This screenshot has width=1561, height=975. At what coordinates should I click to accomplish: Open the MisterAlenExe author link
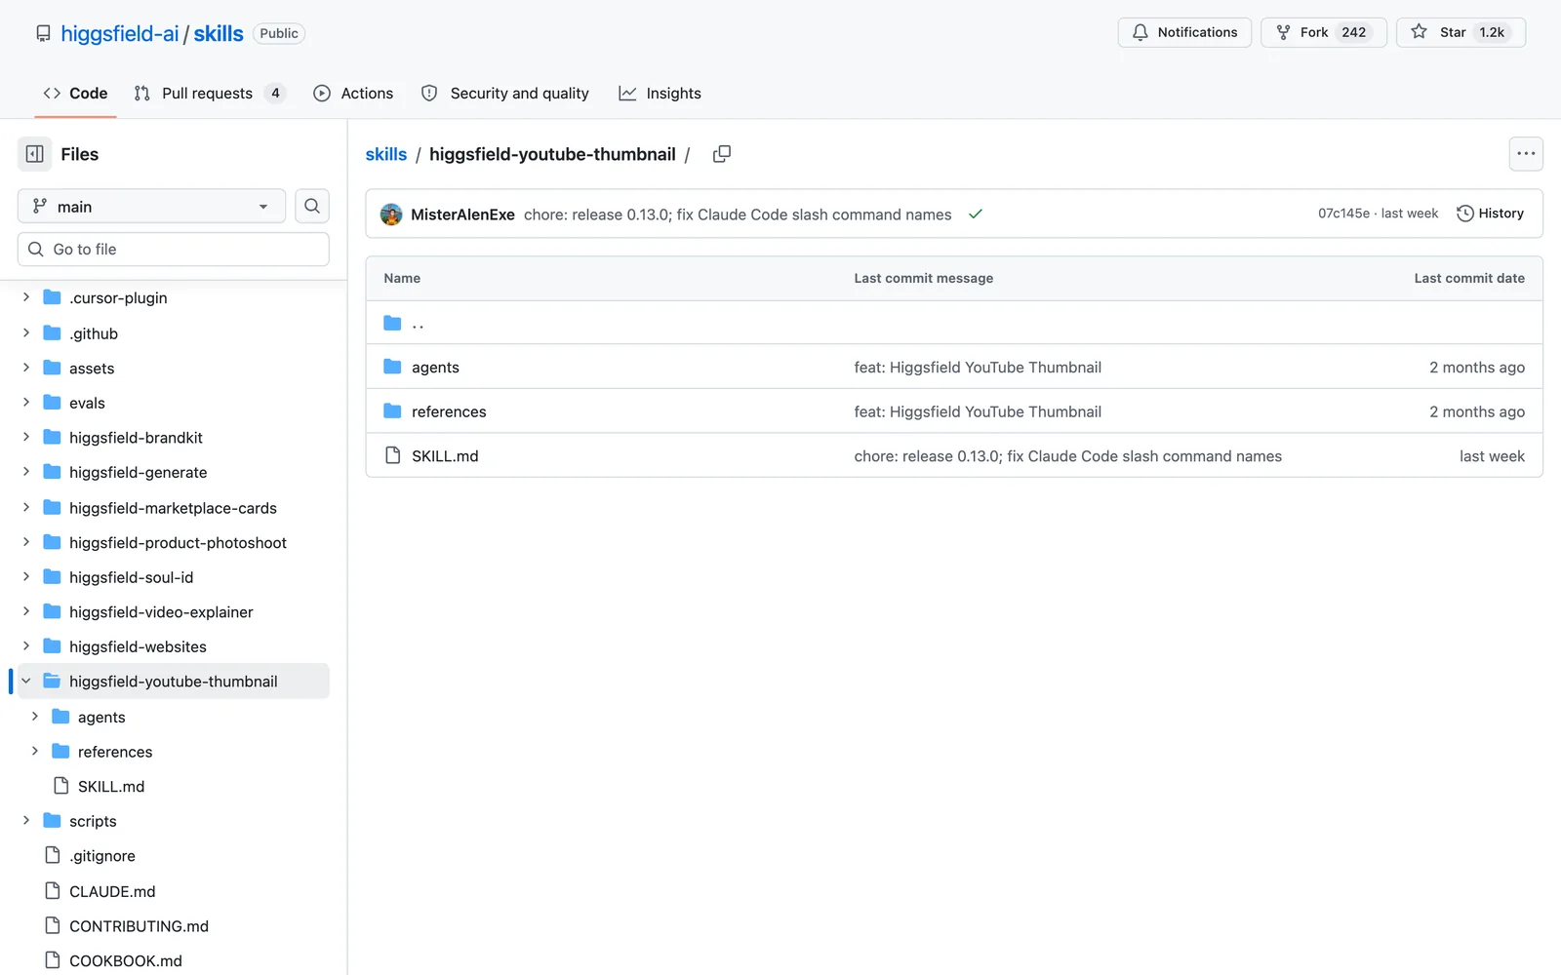(462, 214)
